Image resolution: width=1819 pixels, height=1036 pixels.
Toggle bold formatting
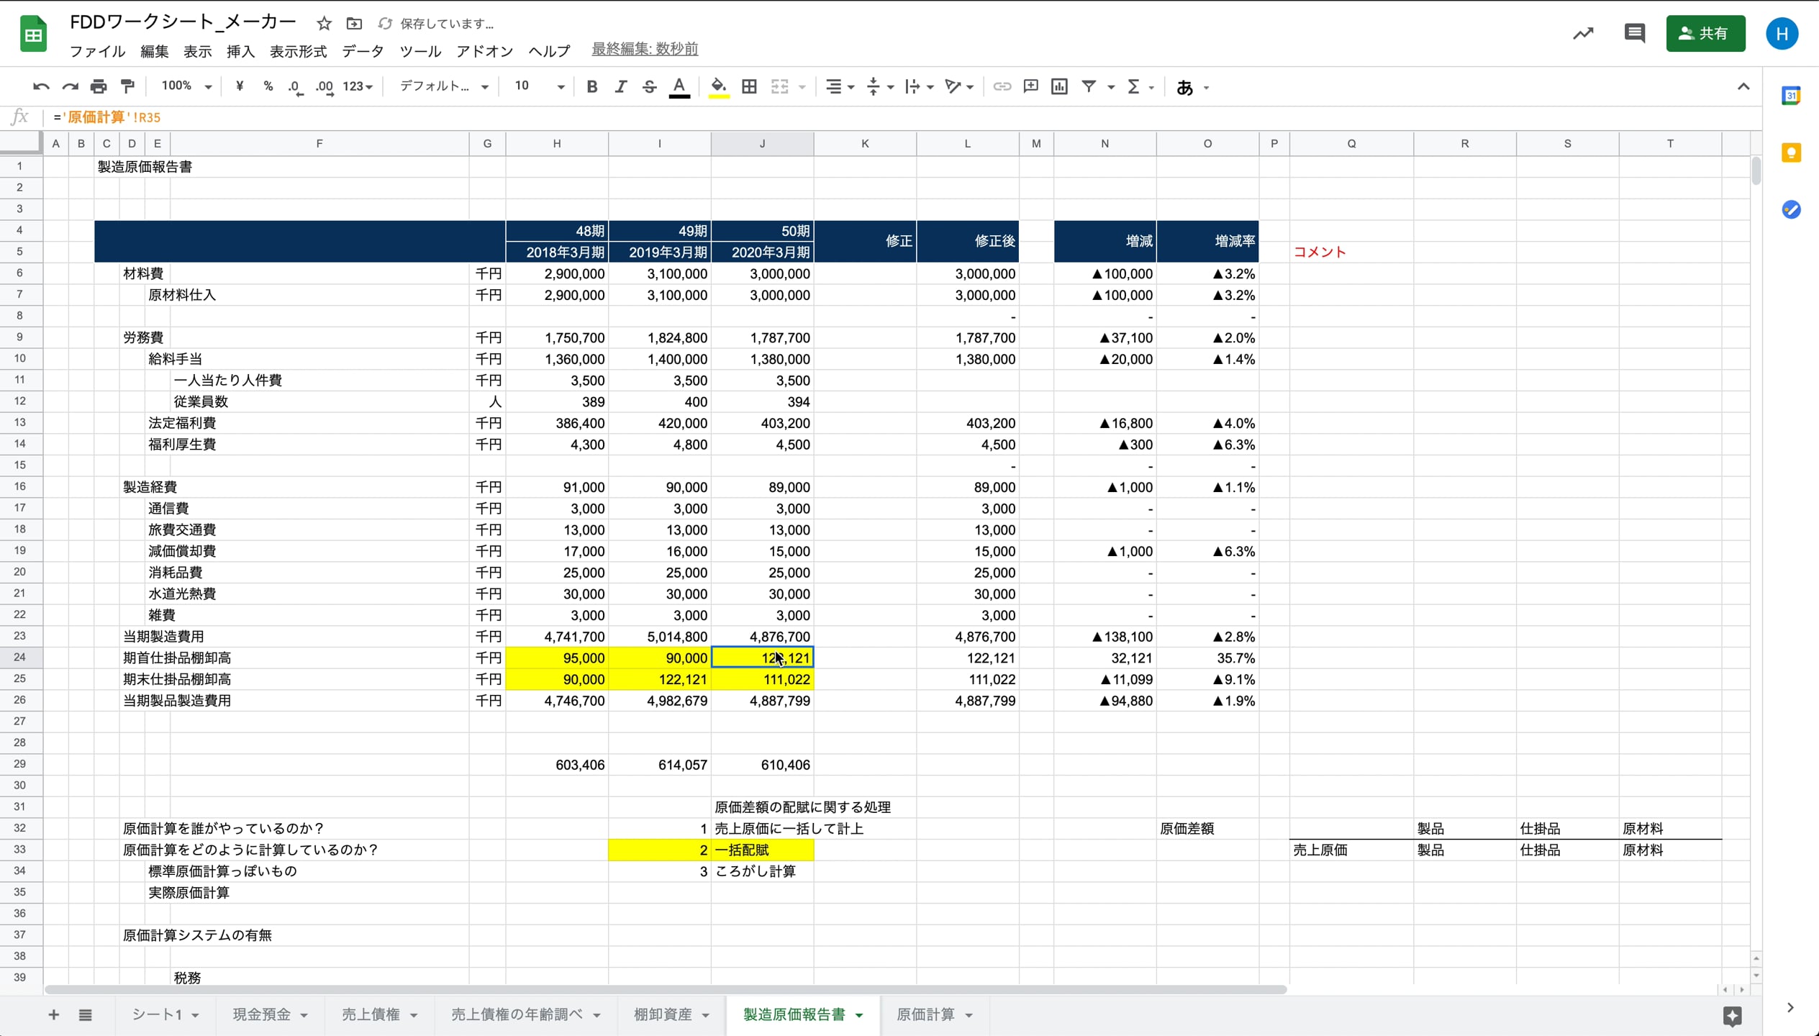(591, 86)
